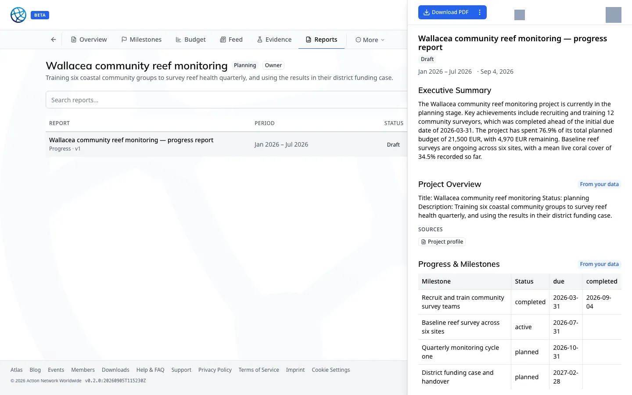Click the completed column header

pyautogui.click(x=602, y=281)
